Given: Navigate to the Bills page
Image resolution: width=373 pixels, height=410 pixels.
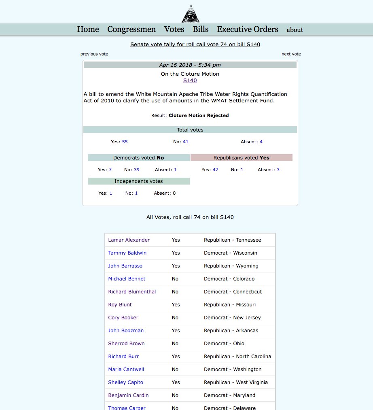Looking at the screenshot, I should point(201,29).
